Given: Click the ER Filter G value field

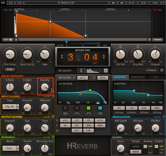Looking at the screenshot, I should [x=82, y=78].
